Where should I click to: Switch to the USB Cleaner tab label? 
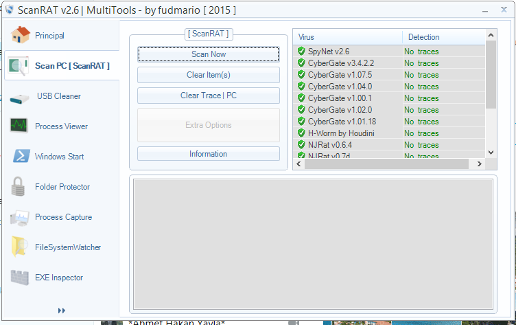(x=59, y=96)
